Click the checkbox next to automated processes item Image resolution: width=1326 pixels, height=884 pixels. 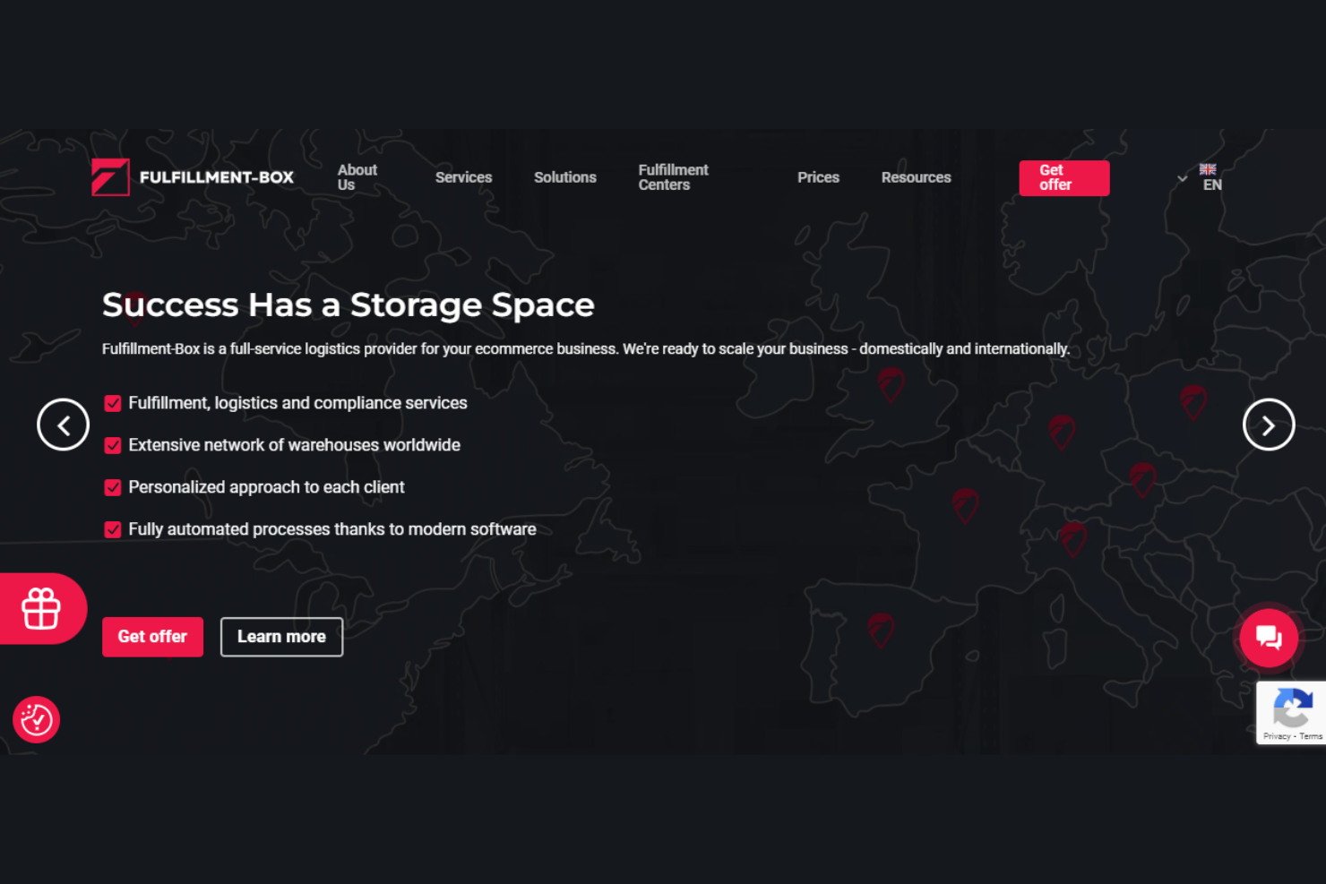pos(112,528)
